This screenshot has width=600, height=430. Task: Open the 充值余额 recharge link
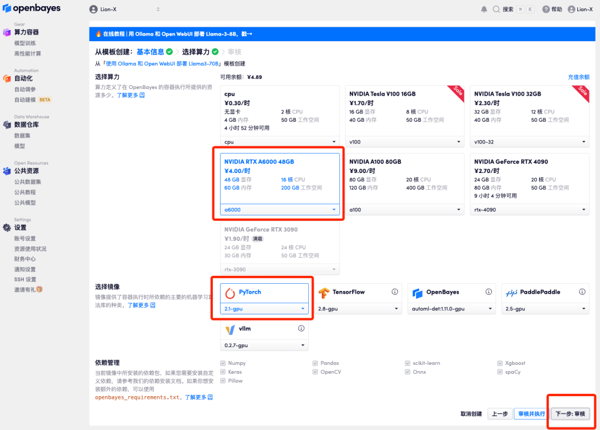tap(579, 77)
